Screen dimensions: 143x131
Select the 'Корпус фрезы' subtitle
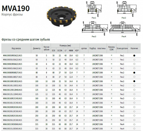click(x=12, y=14)
